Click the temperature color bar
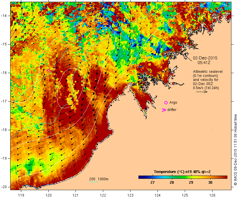 pos(183,177)
